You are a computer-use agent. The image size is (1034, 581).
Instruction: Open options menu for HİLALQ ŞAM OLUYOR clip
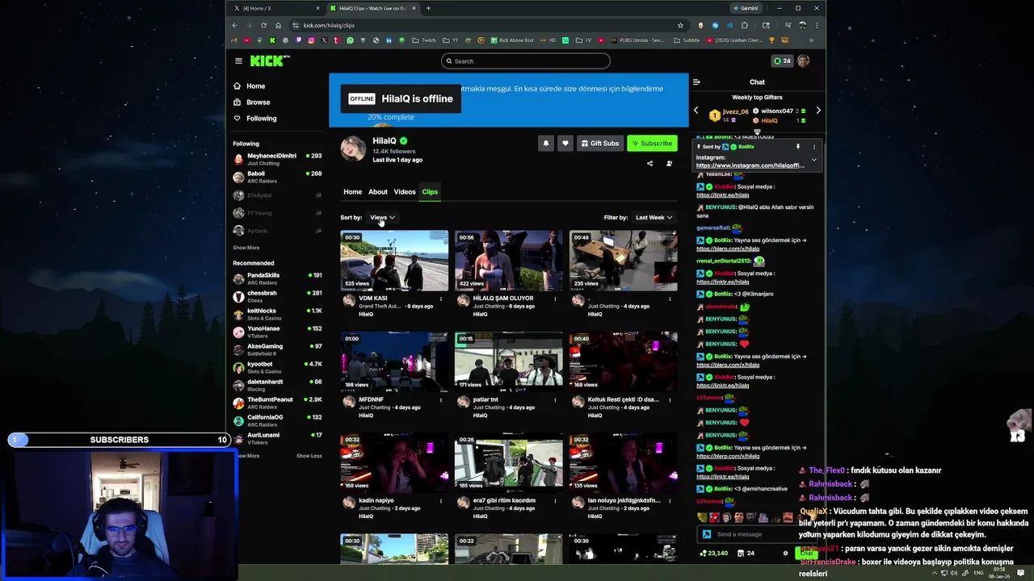tap(556, 299)
